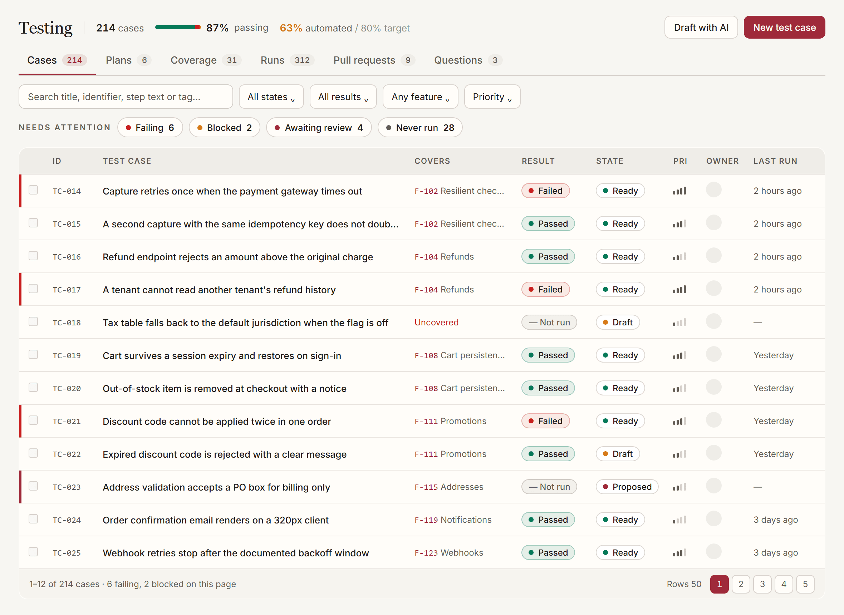Switch to the Runs tab
This screenshot has height=615, width=844.
[287, 60]
